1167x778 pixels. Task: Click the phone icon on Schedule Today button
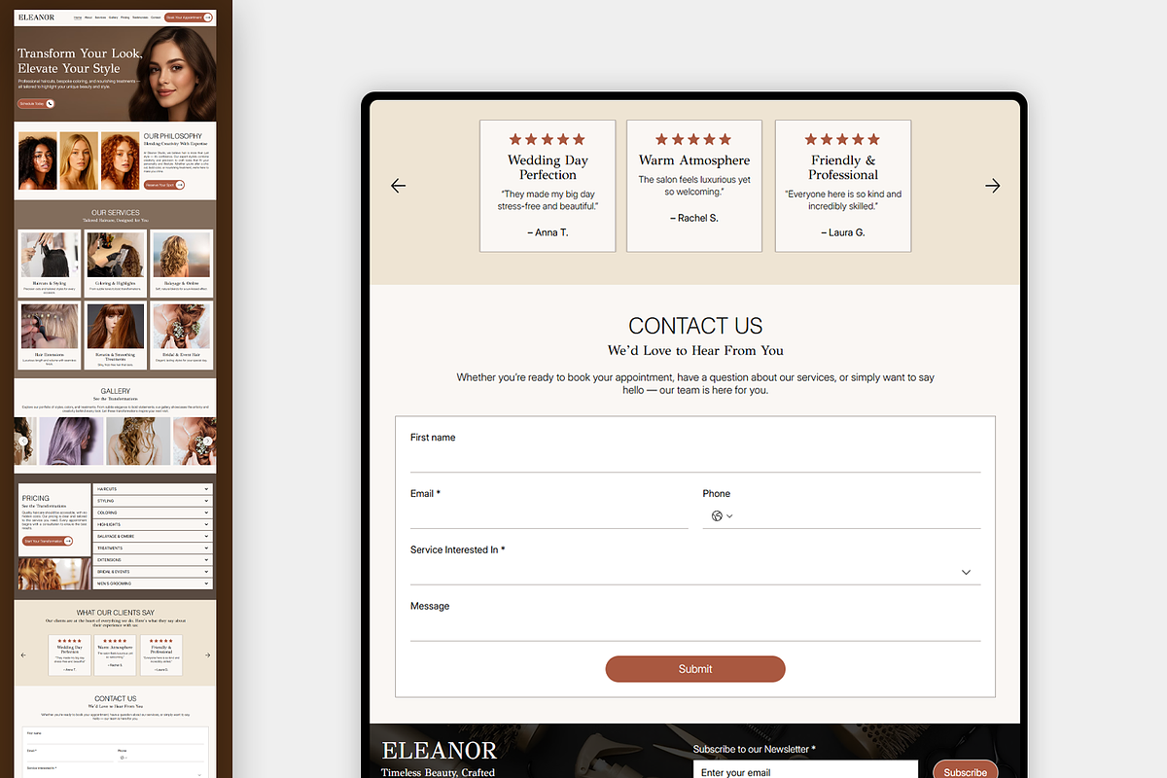click(x=51, y=103)
